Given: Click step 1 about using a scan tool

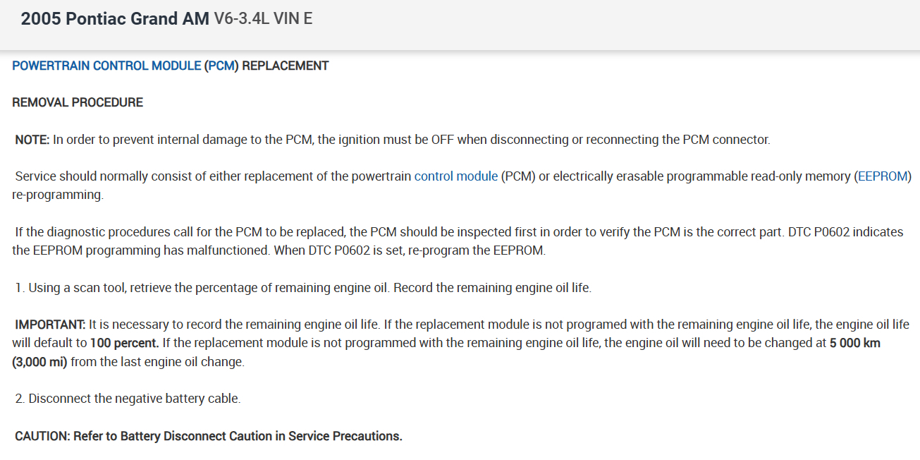Looking at the screenshot, I should [x=303, y=288].
